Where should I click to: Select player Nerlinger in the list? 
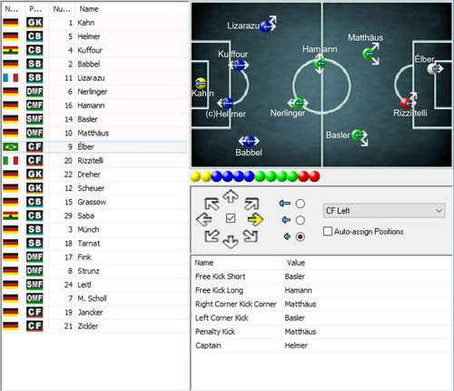tap(94, 92)
